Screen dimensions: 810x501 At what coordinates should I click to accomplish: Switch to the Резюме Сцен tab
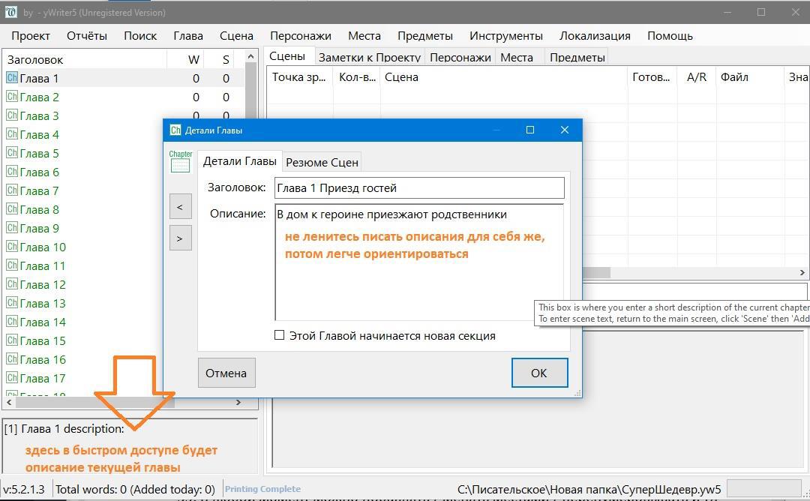tap(322, 161)
